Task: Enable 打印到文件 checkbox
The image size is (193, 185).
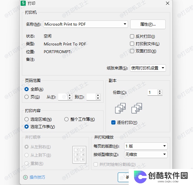Action: [x=132, y=44]
